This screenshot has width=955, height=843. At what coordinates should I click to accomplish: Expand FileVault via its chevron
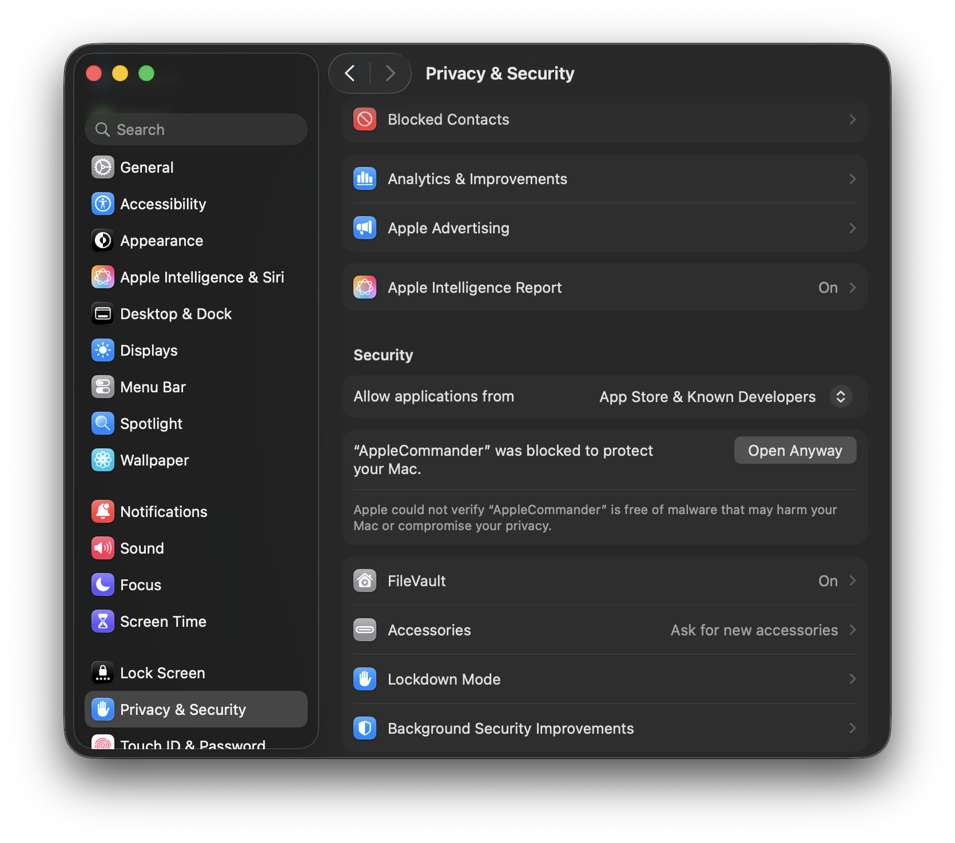coord(852,581)
